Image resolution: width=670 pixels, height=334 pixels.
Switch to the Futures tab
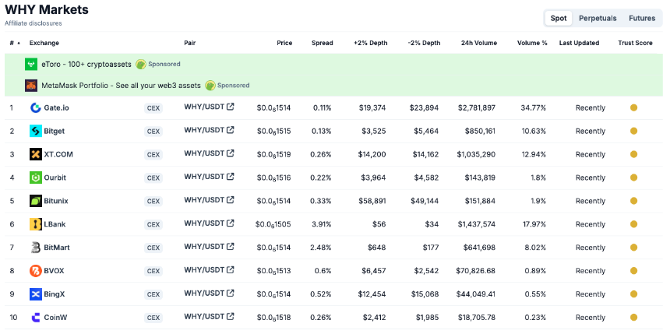click(x=642, y=19)
